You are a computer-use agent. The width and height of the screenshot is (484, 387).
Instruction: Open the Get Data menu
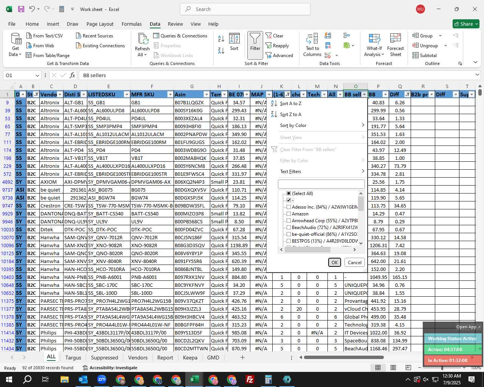tap(16, 45)
